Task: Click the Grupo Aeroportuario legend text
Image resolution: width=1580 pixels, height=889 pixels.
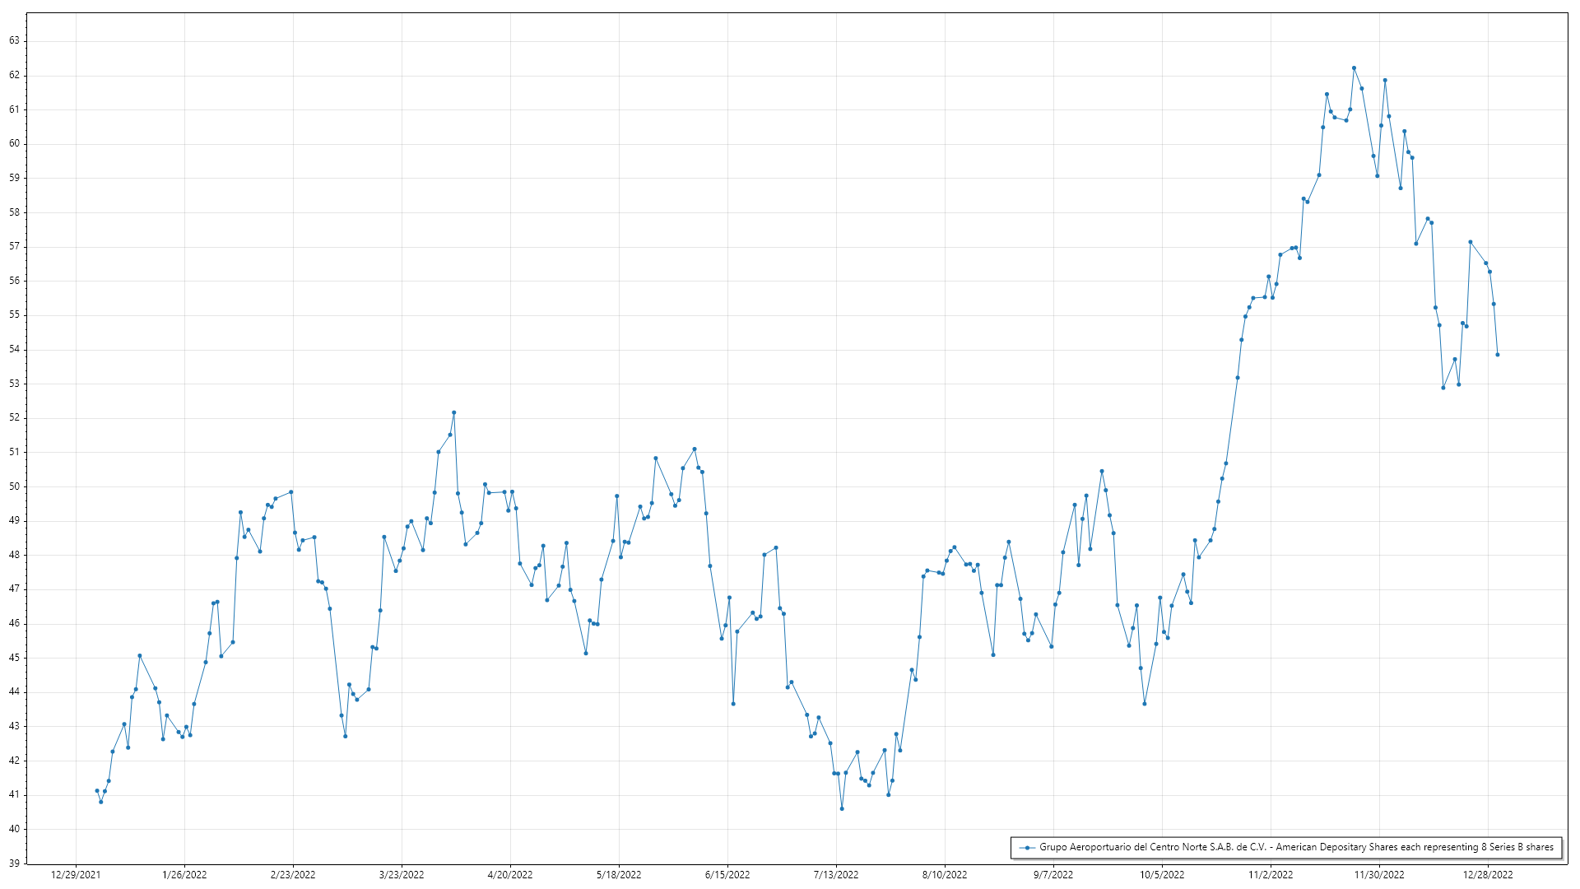Action: point(1296,847)
